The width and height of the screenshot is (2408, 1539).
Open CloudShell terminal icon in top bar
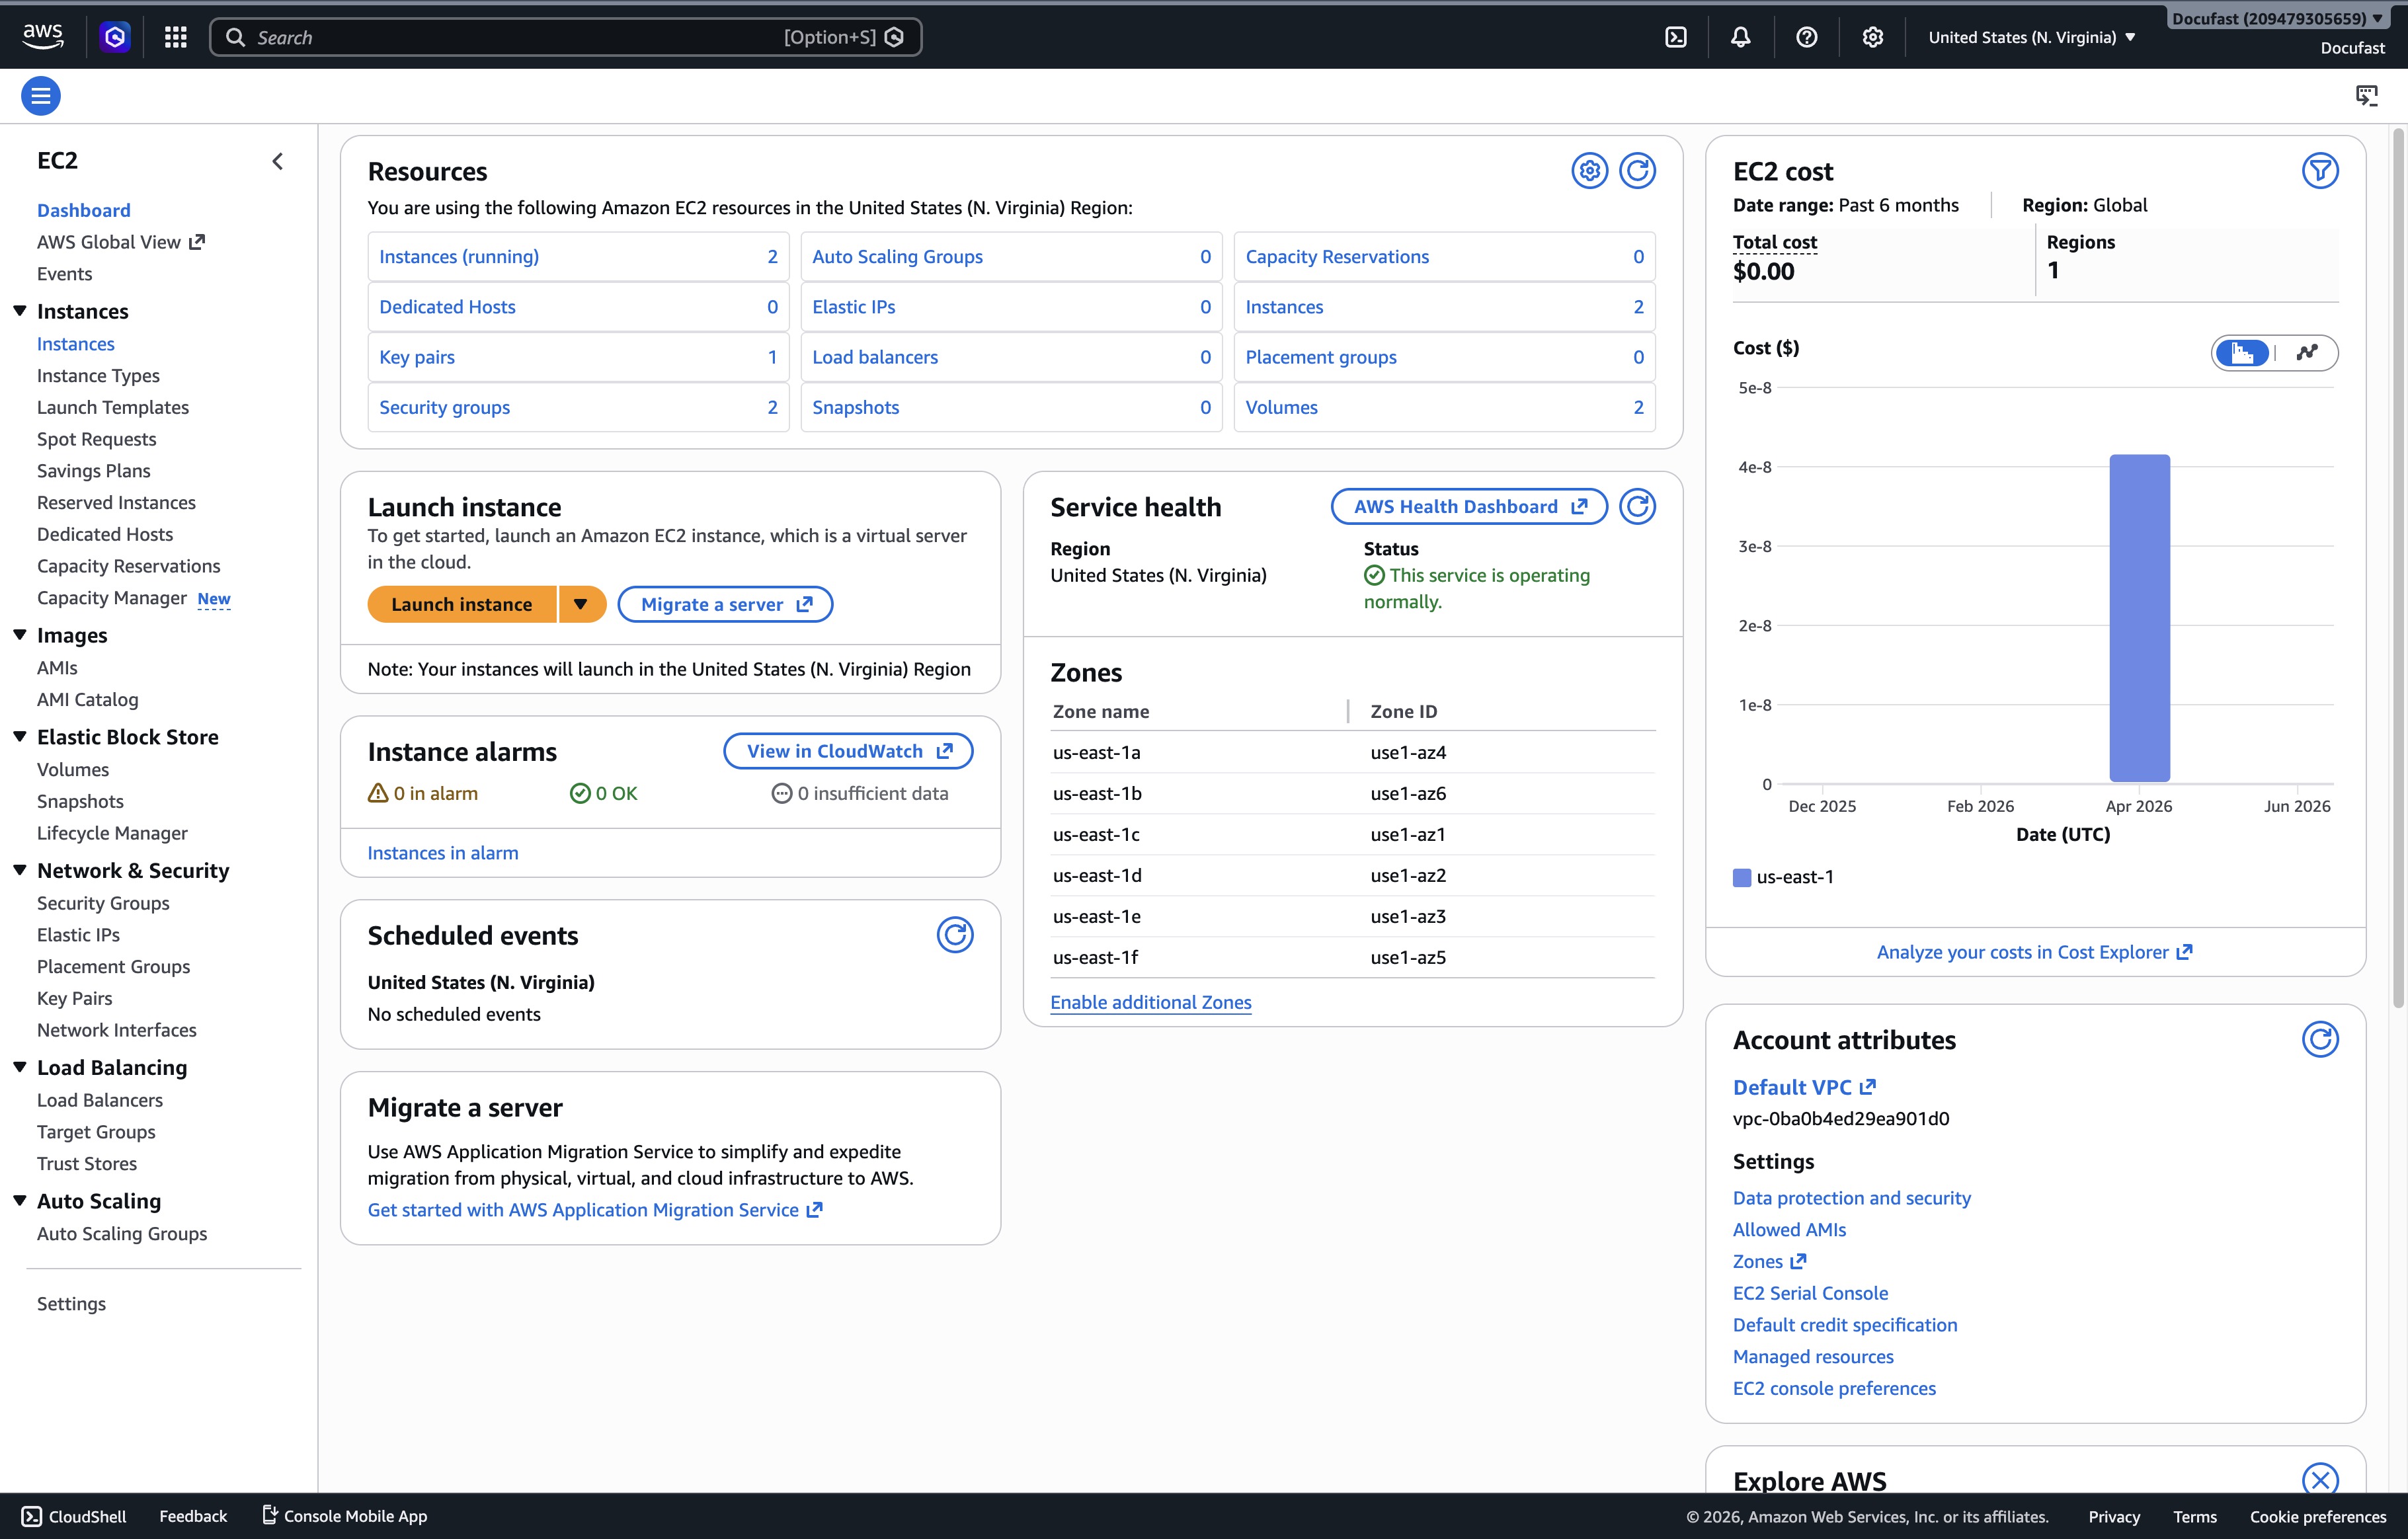pos(1676,37)
